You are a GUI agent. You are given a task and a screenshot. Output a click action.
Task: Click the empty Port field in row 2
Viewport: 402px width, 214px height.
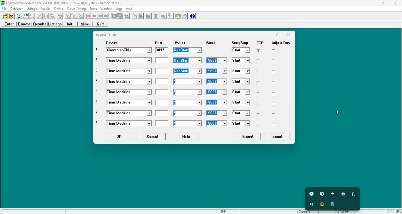(162, 61)
